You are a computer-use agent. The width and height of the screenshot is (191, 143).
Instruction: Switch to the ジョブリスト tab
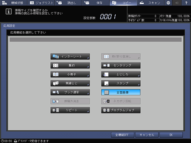point(41,3)
